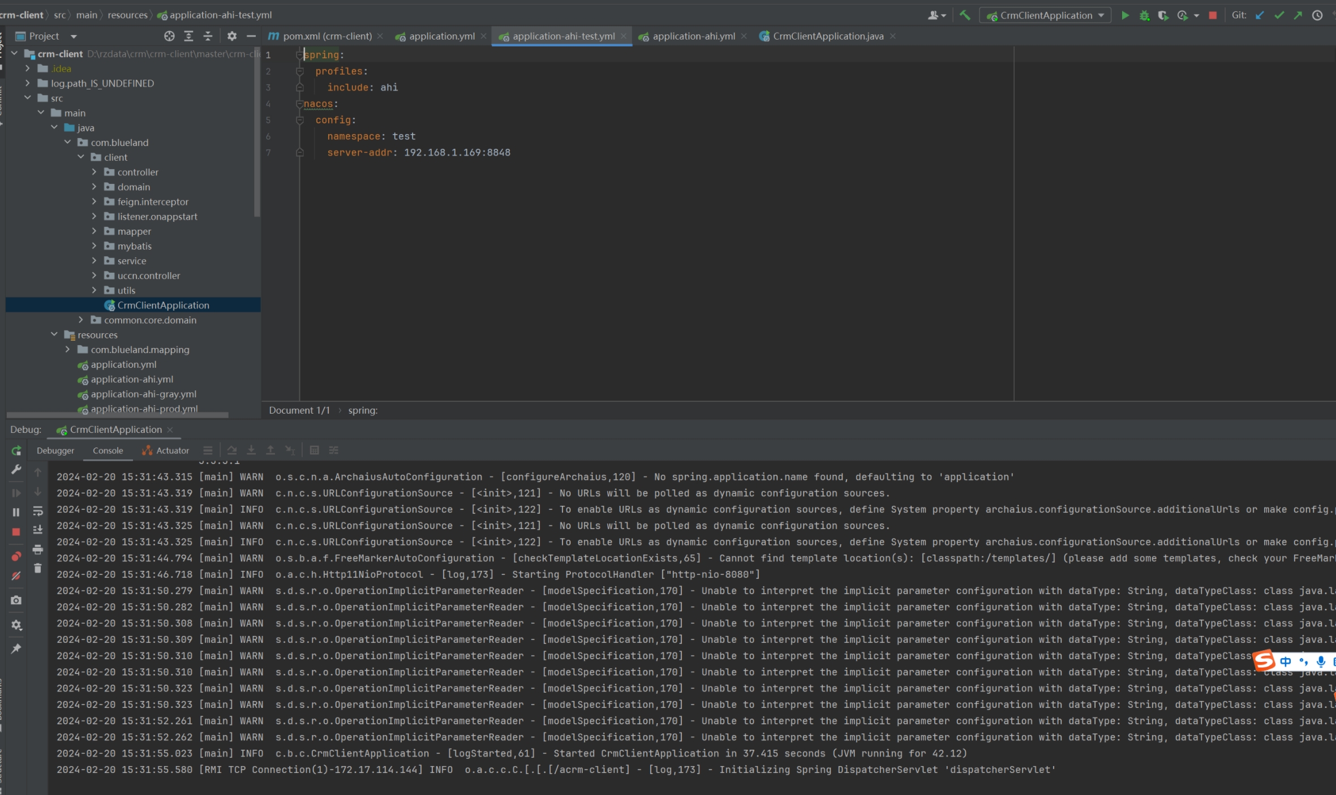
Task: Open application-ahi-gray.yml in project tree
Action: (x=143, y=394)
